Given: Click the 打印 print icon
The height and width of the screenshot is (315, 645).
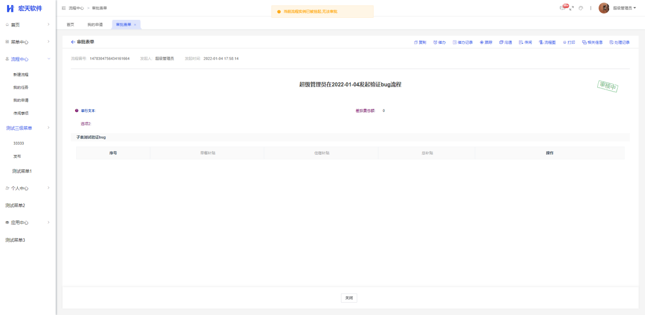Looking at the screenshot, I should [x=565, y=42].
